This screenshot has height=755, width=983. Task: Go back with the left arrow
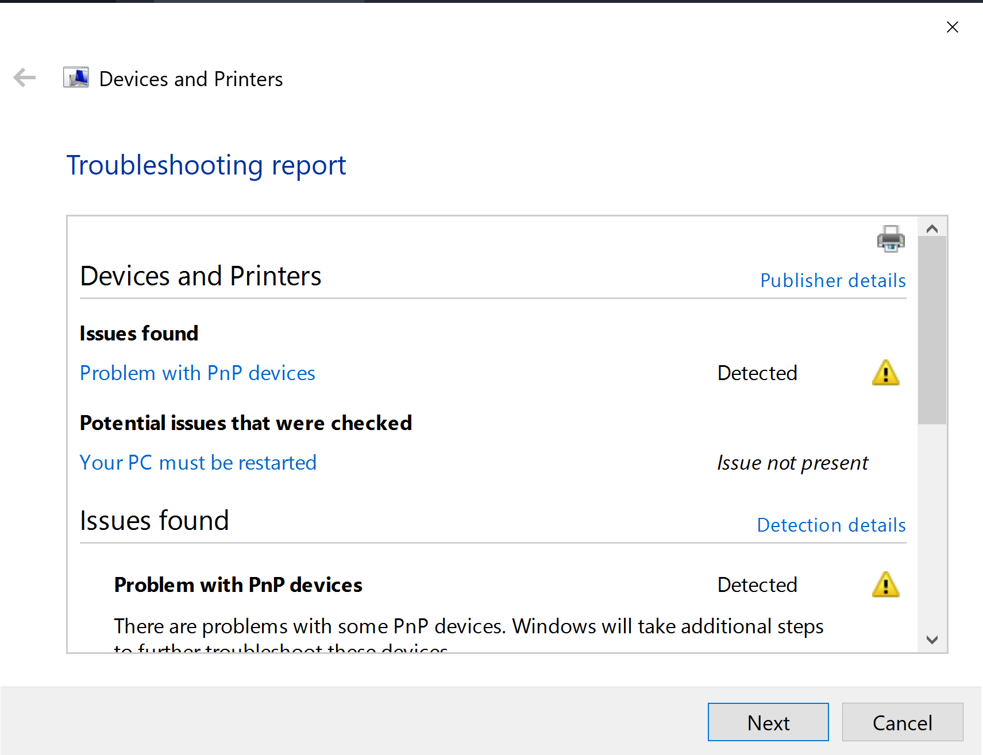click(x=25, y=78)
